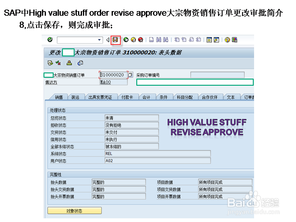Switch to the 文本 tab
Image resolution: width=296 pixels, height=222 pixels.
(231, 97)
